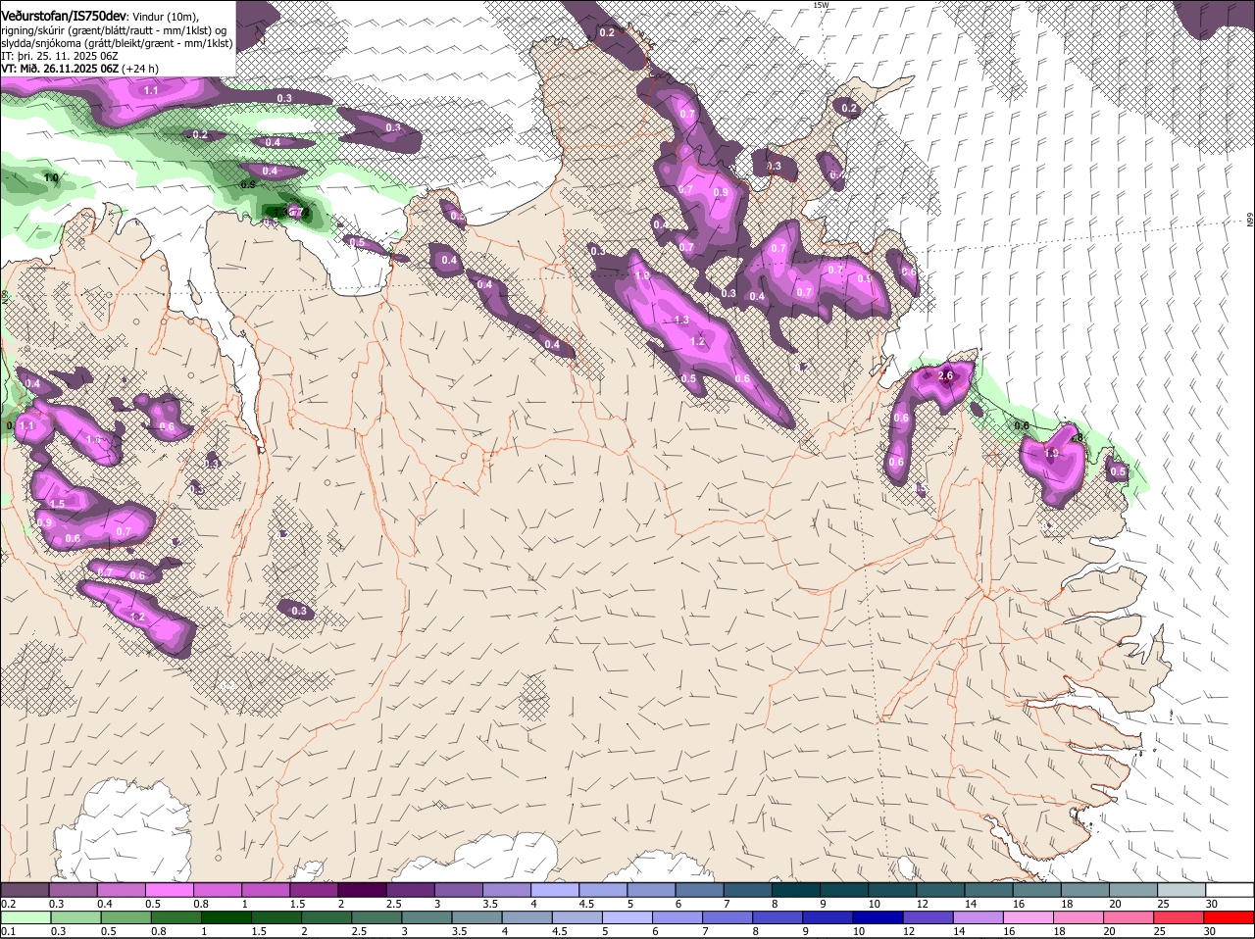Click the pale green 0.1–0.3 rain legend swatch

(x=26, y=916)
